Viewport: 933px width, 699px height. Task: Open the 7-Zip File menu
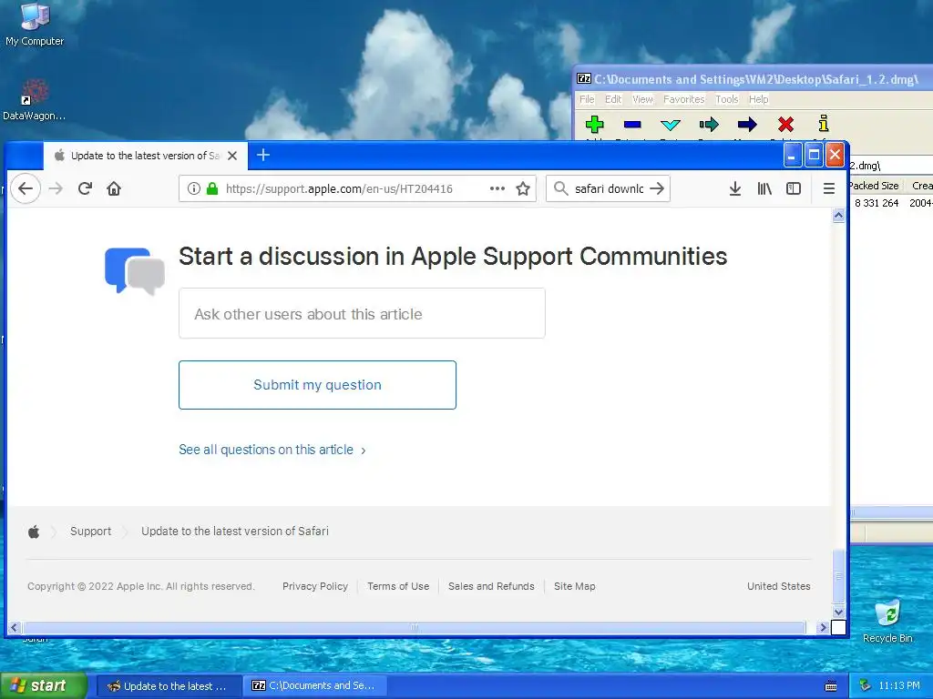click(587, 99)
